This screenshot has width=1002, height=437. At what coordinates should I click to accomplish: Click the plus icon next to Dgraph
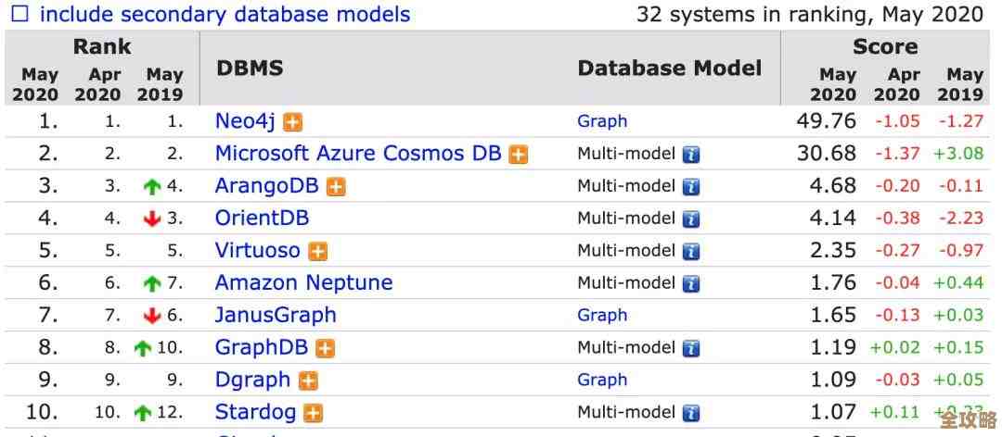click(308, 381)
